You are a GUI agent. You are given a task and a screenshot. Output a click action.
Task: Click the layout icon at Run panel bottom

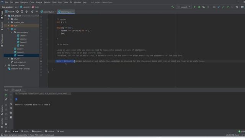coord(6,124)
